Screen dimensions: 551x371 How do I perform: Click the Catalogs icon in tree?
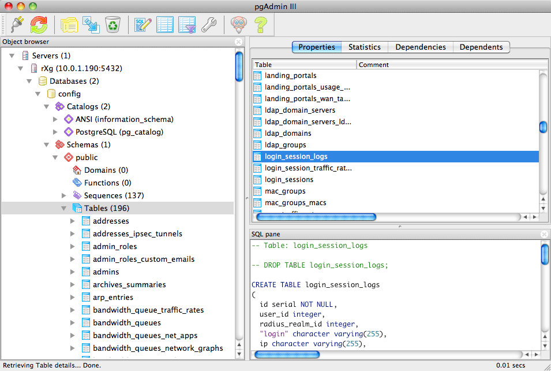tap(60, 106)
